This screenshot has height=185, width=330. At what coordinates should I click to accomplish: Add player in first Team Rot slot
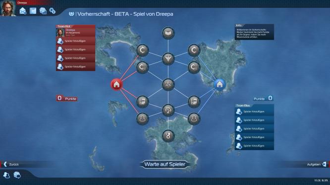pos(75,41)
